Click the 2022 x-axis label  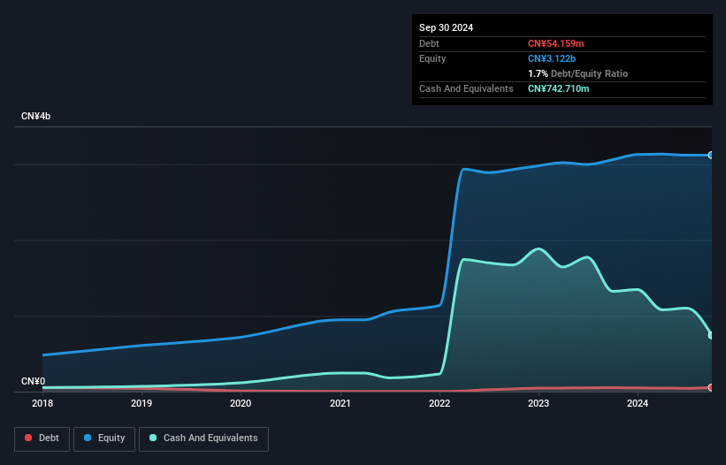[x=439, y=403]
